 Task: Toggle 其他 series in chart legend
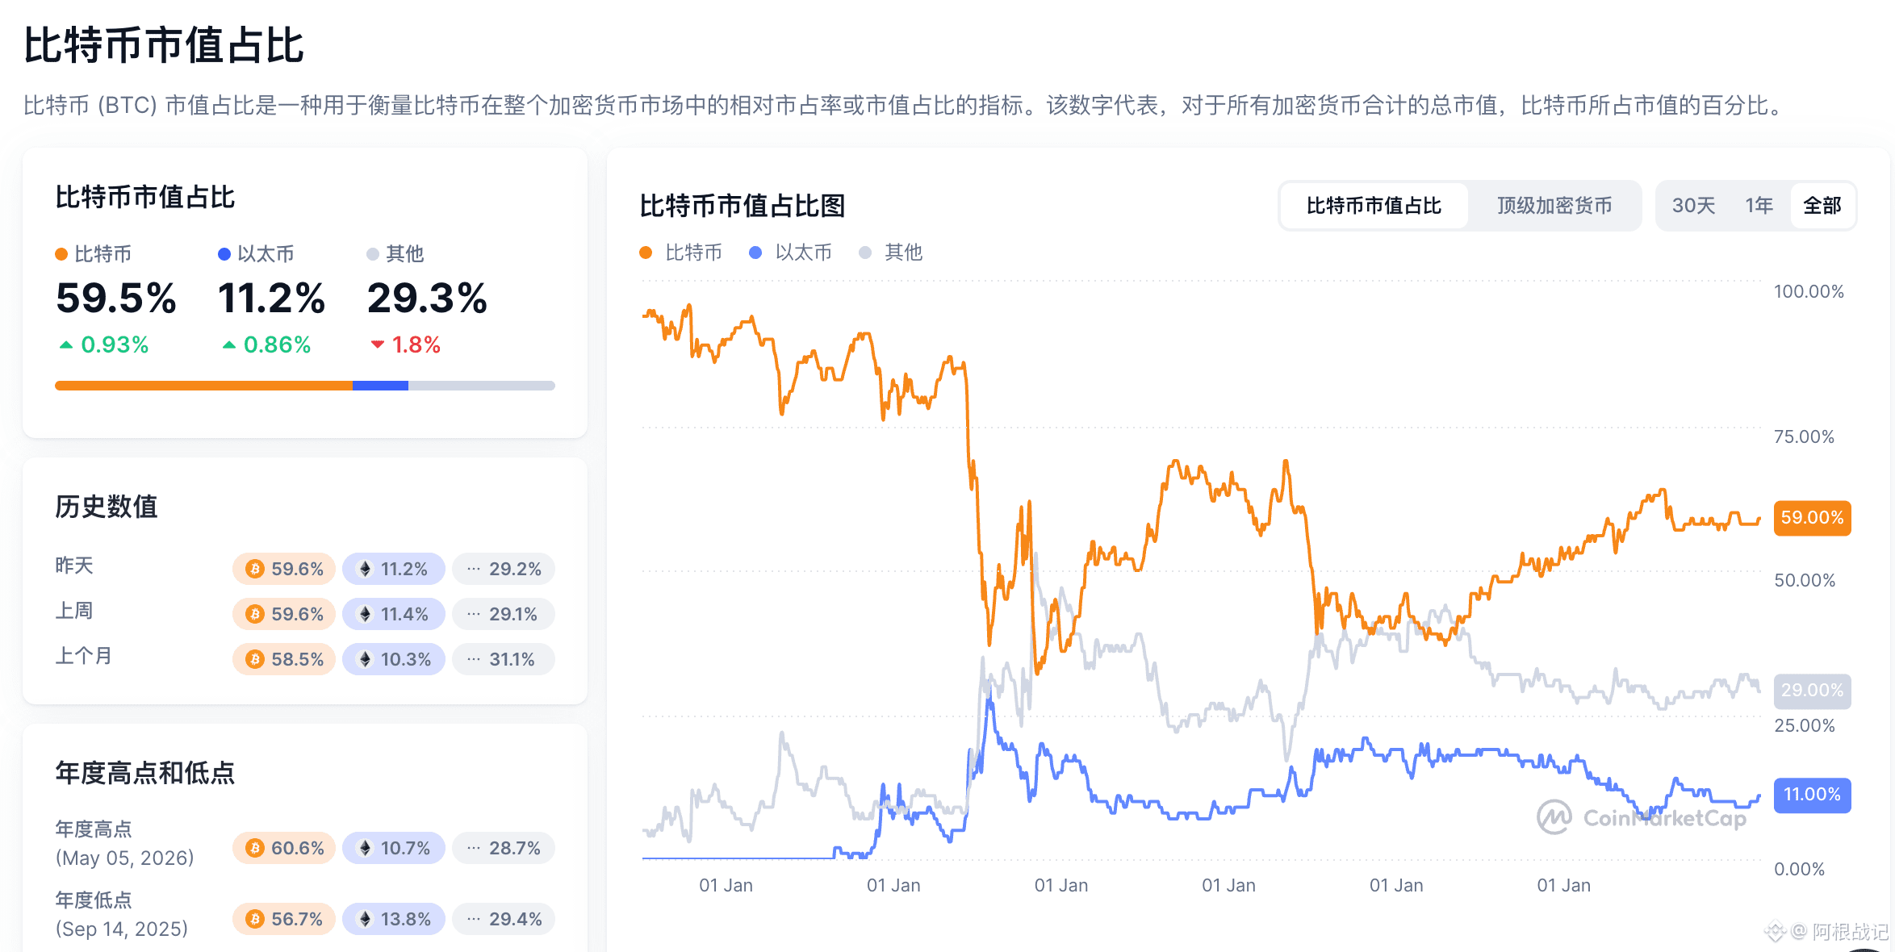point(890,253)
